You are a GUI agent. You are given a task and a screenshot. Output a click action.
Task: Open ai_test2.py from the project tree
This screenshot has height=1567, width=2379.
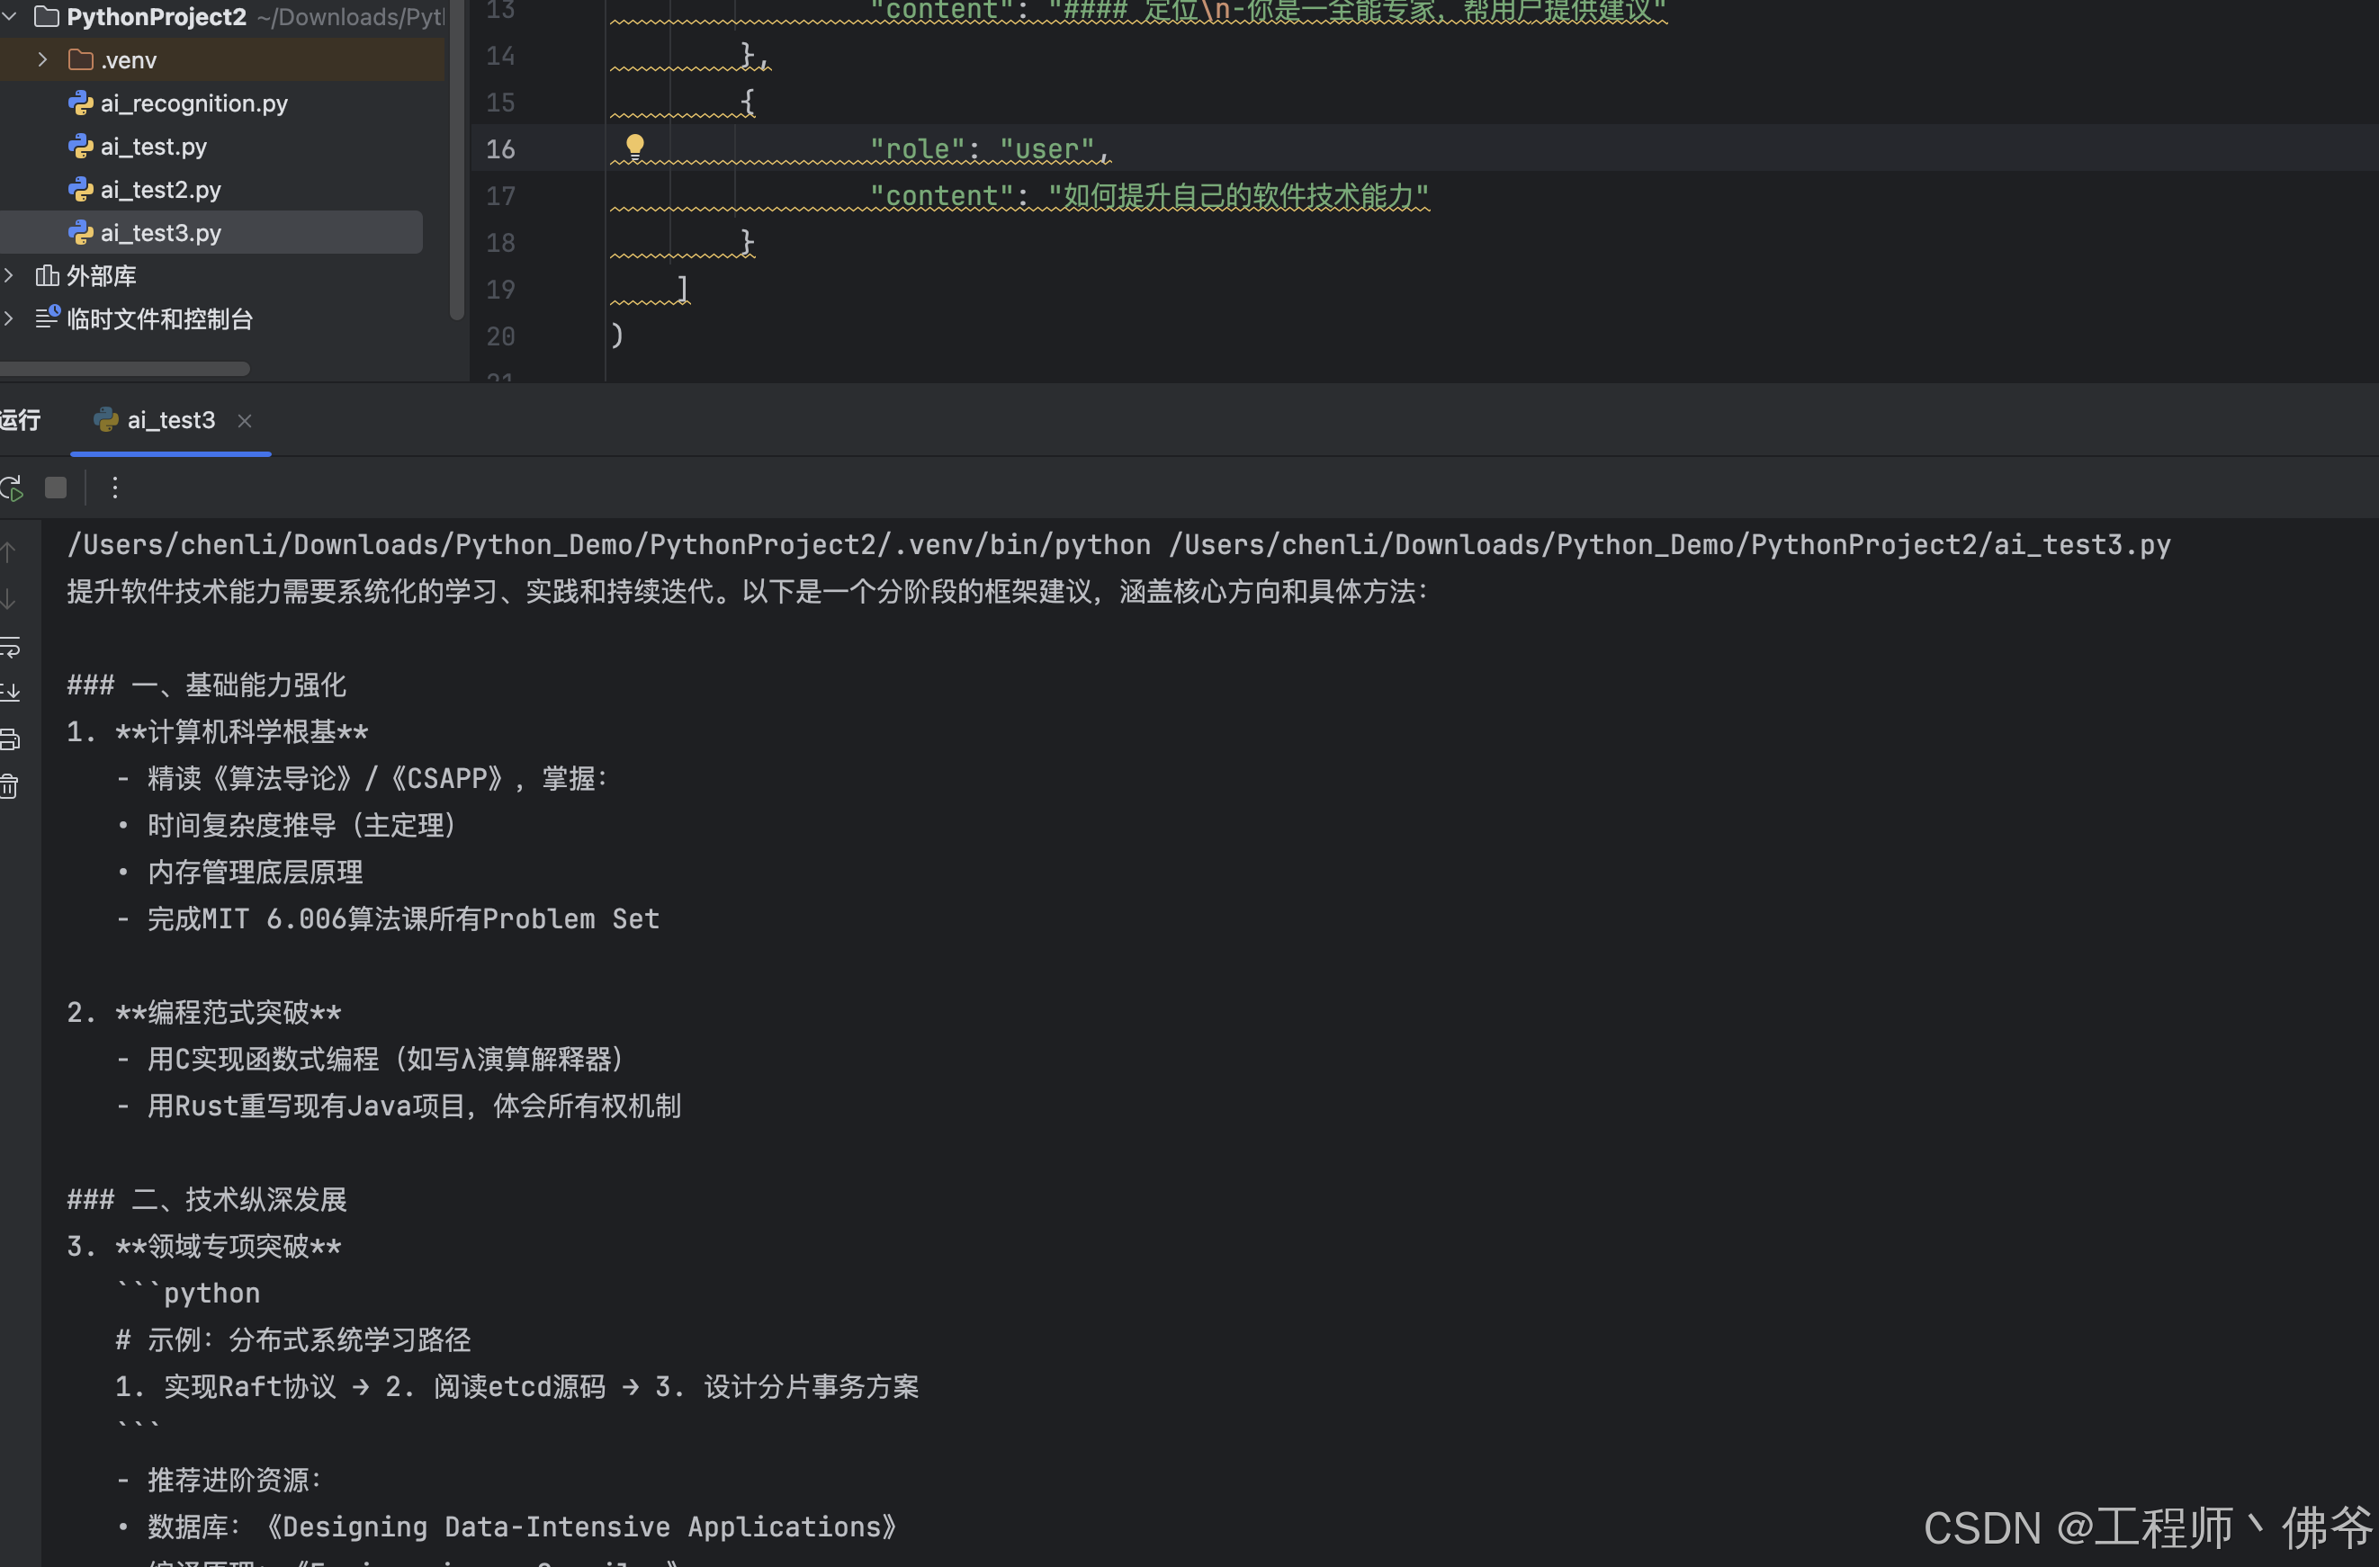[160, 190]
